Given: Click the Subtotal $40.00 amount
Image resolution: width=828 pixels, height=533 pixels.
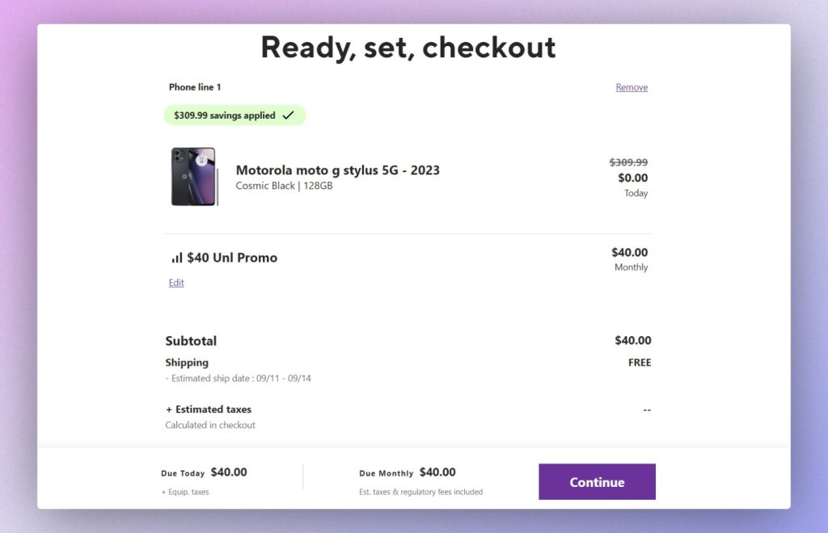Looking at the screenshot, I should [632, 341].
